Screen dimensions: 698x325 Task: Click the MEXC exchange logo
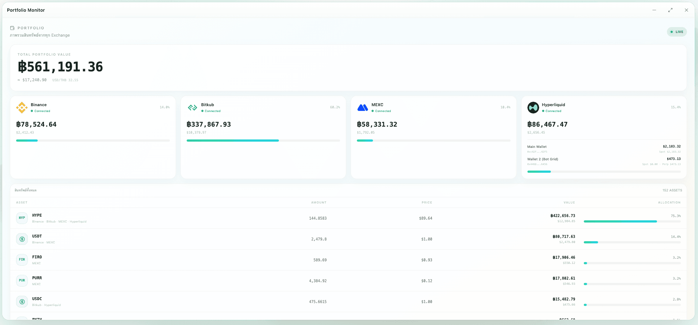click(363, 108)
